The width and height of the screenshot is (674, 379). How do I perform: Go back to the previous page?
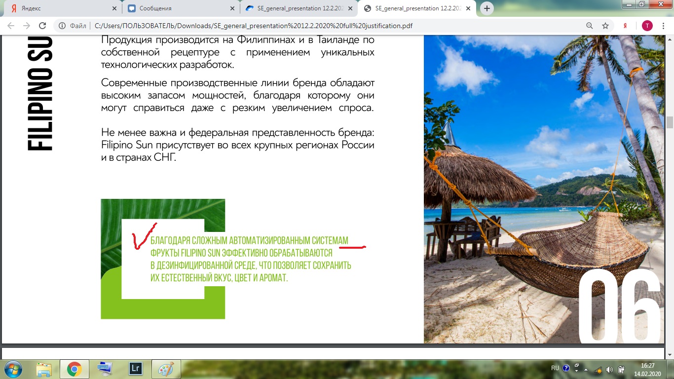click(11, 26)
